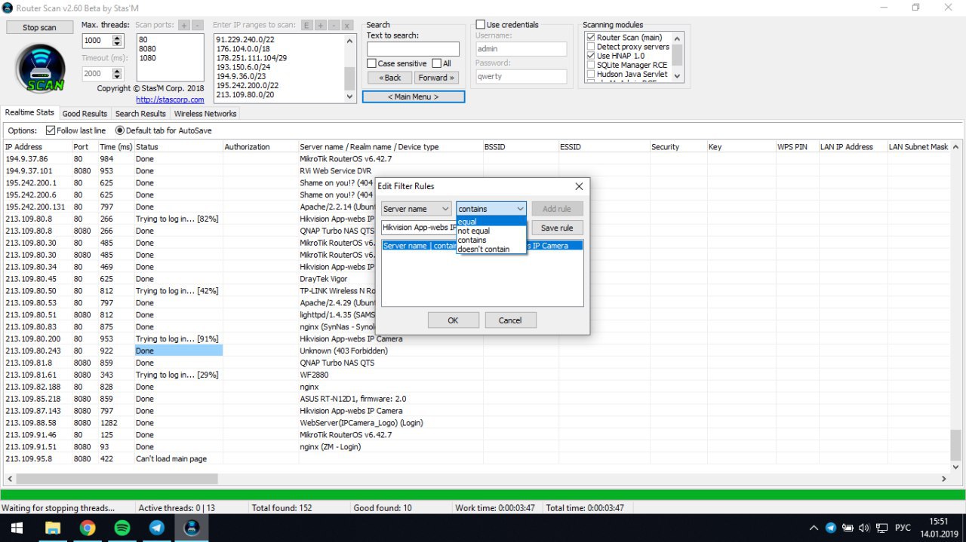Cancel the Edit Filter Rules dialog
The height and width of the screenshot is (542, 966).
coord(510,320)
